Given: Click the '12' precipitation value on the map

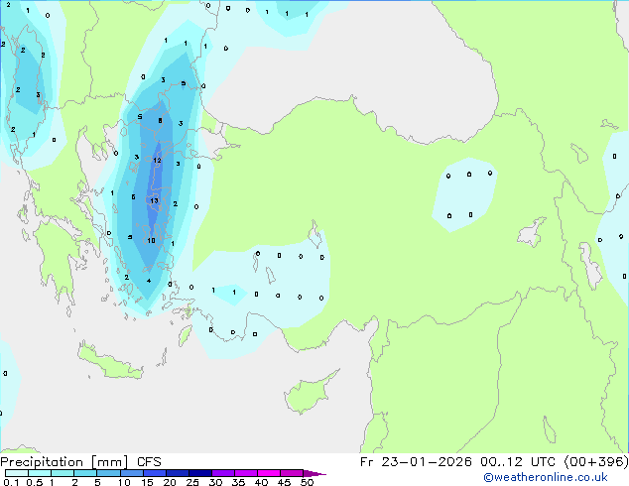Looking at the screenshot, I should (x=157, y=161).
